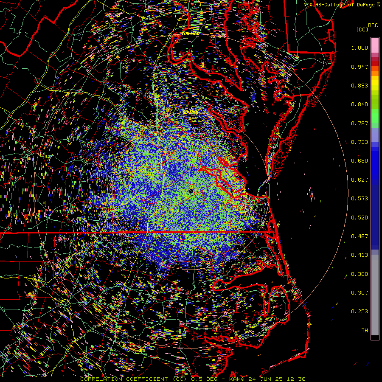This screenshot has width=382, height=382.
Task: Click the 0.467 color scale value
Action: coord(360,236)
